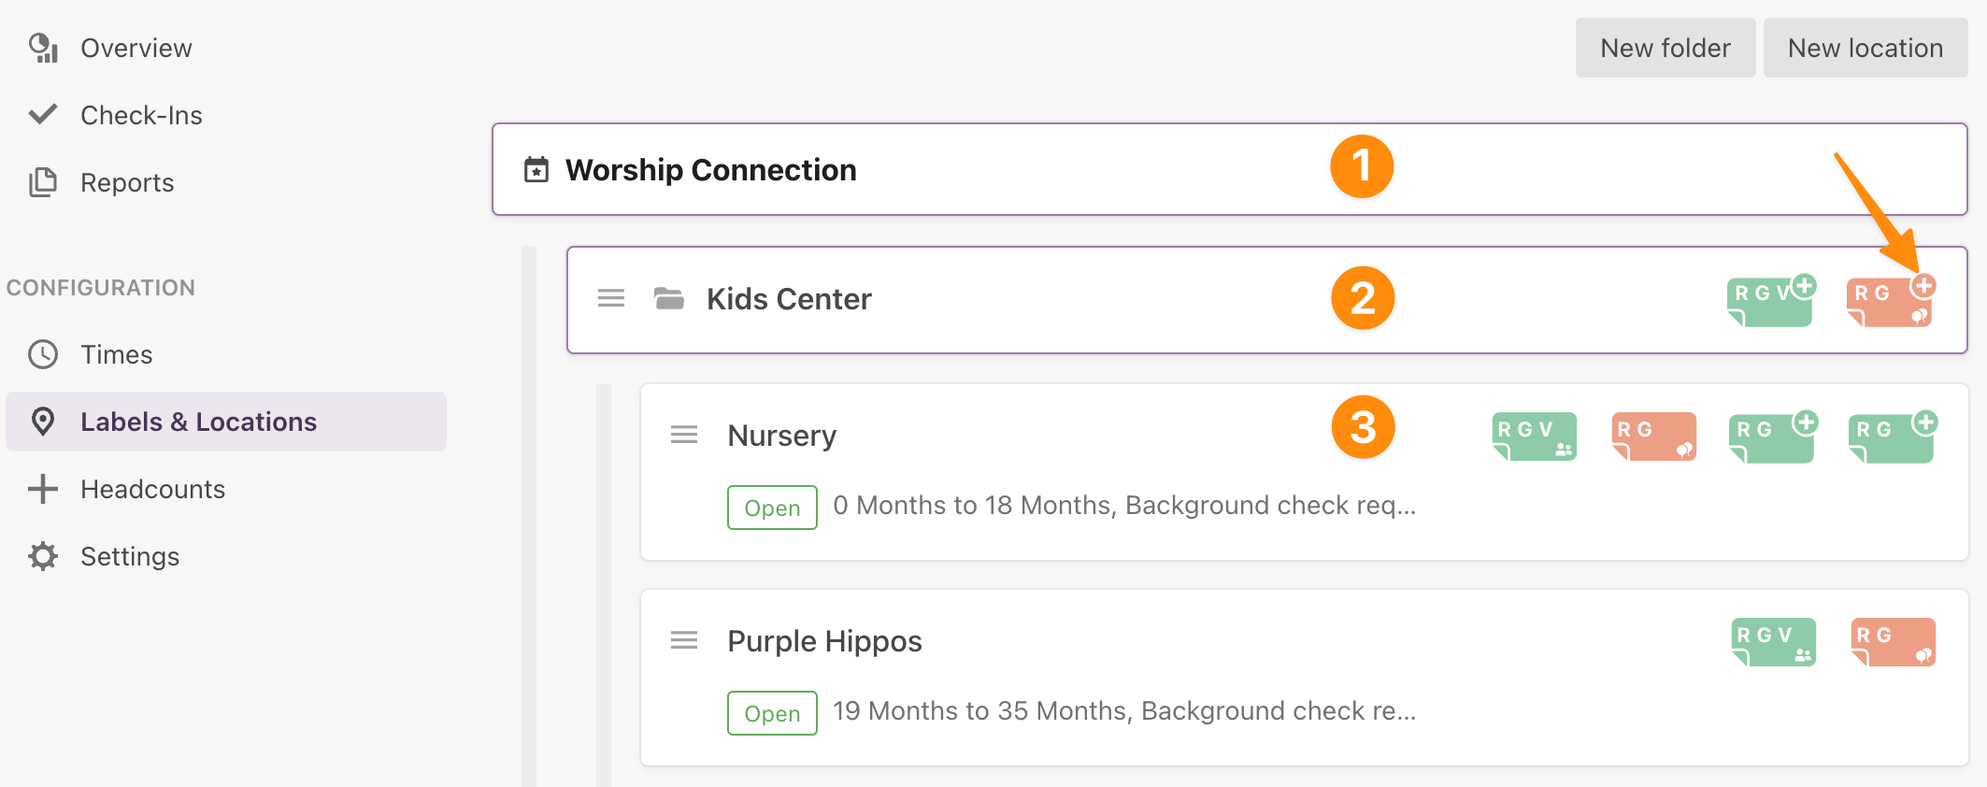
Task: Click the red RG label on Kids Center
Action: point(1889,302)
